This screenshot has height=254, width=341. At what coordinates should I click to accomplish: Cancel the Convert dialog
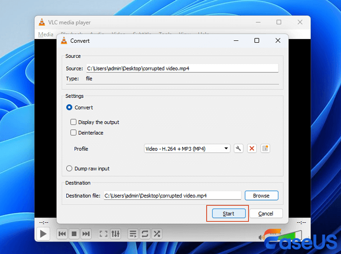point(266,213)
